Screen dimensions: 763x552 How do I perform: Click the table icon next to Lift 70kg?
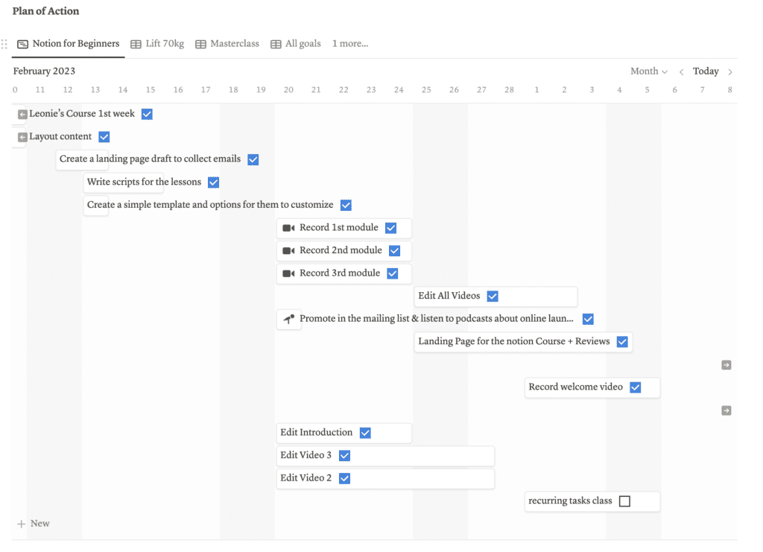136,44
